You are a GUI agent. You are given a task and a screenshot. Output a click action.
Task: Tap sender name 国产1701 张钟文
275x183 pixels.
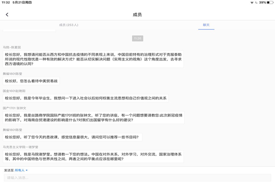click(x=14, y=108)
